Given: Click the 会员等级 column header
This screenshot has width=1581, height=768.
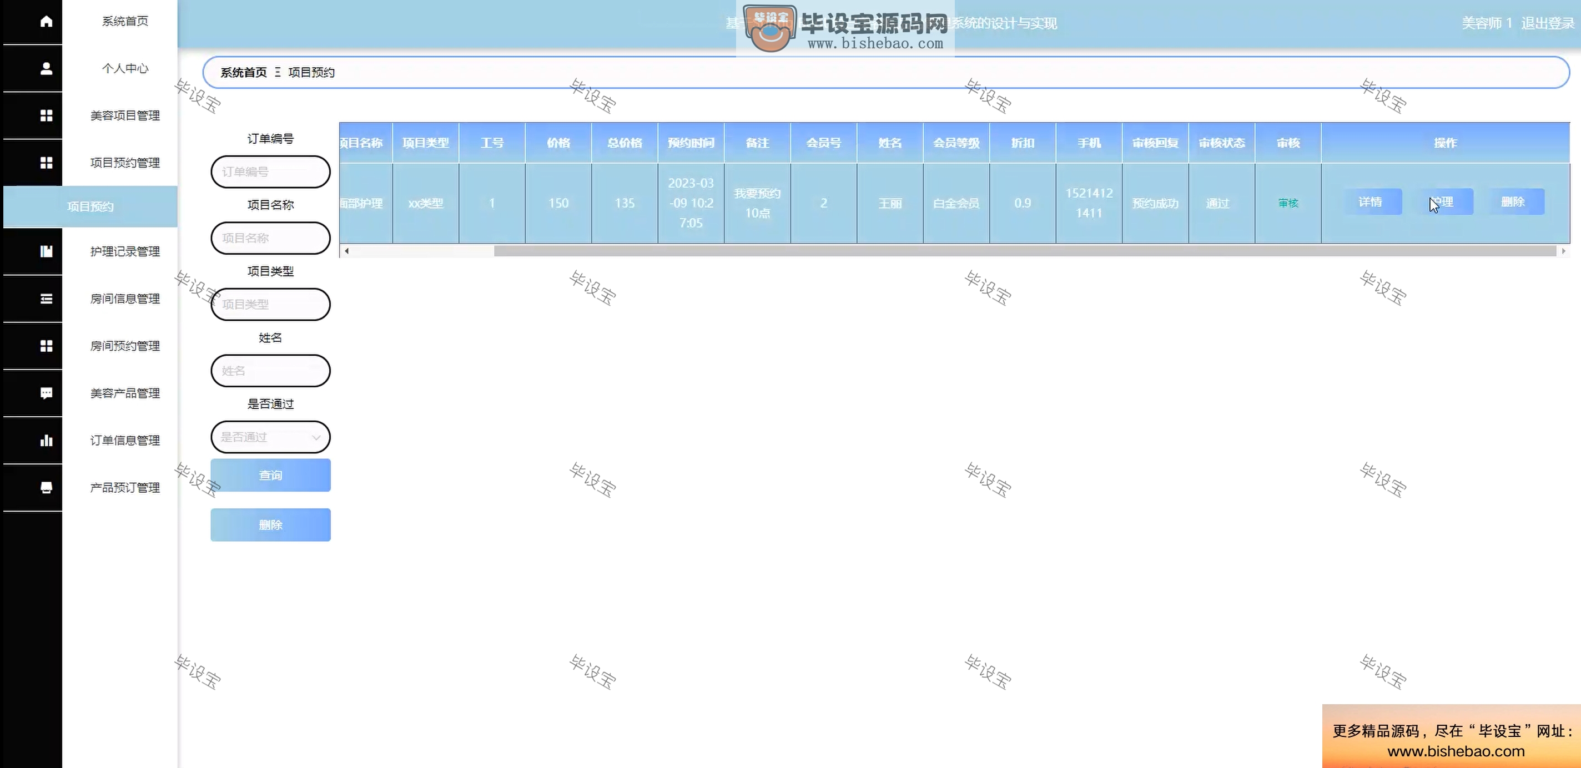Looking at the screenshot, I should [956, 143].
